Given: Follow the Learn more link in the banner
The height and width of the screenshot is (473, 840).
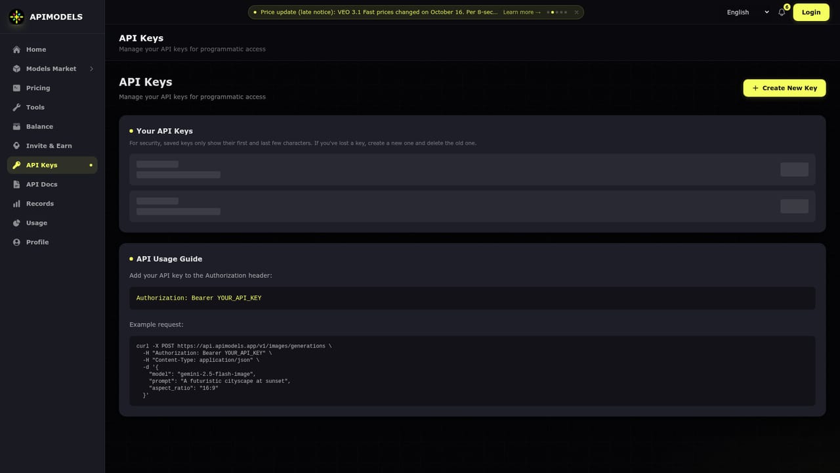Looking at the screenshot, I should 522,12.
